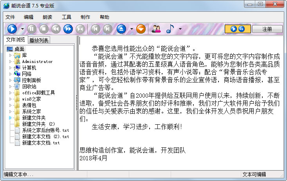Click the gray loop section button
Screen dimensions: 287x181
tap(80, 29)
